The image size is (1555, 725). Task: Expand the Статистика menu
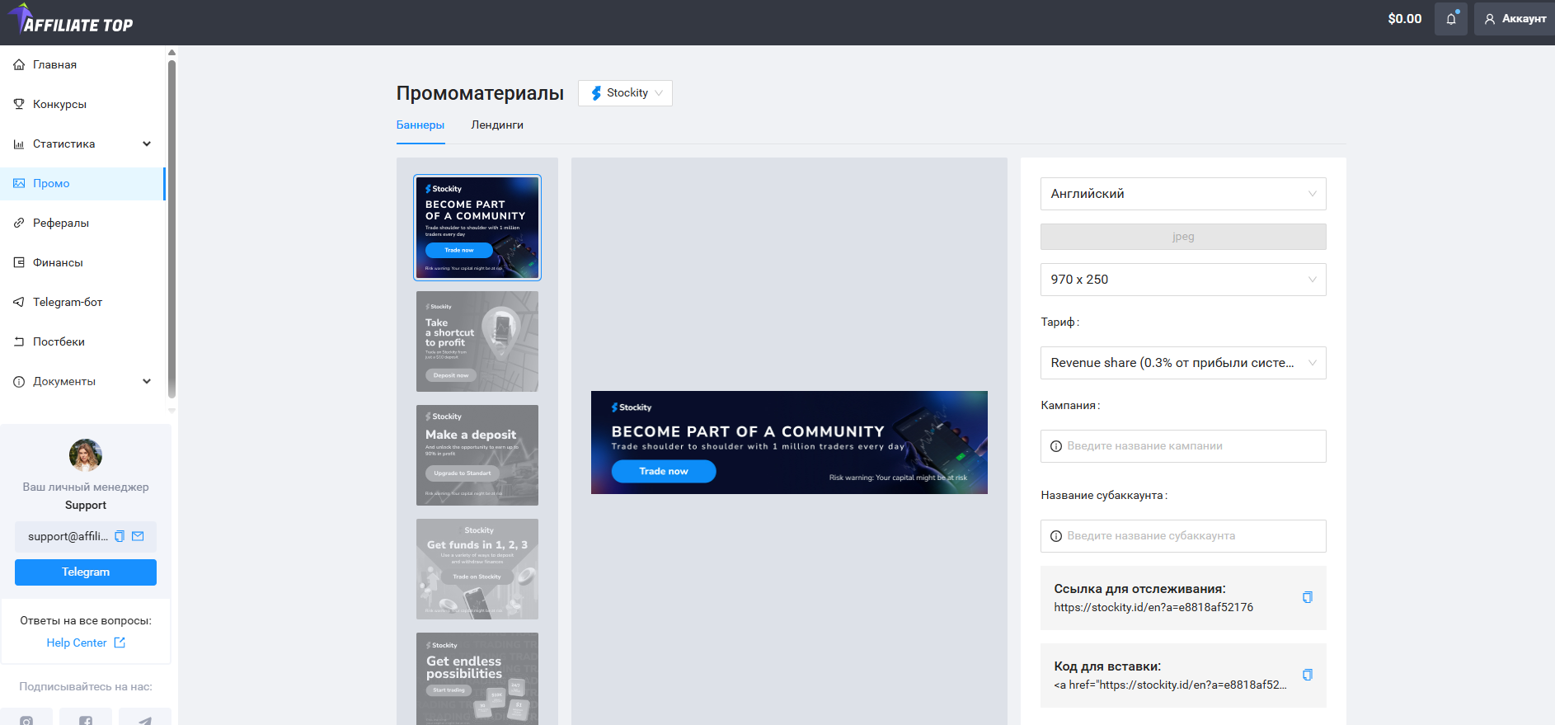click(x=82, y=144)
